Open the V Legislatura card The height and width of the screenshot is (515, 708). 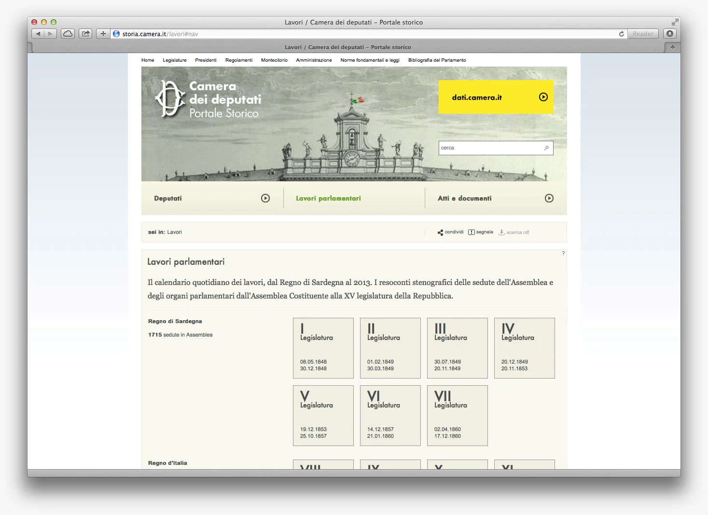323,416
